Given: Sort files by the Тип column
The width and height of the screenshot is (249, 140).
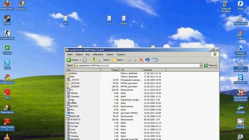Looking at the screenshot, I should click(131, 70).
